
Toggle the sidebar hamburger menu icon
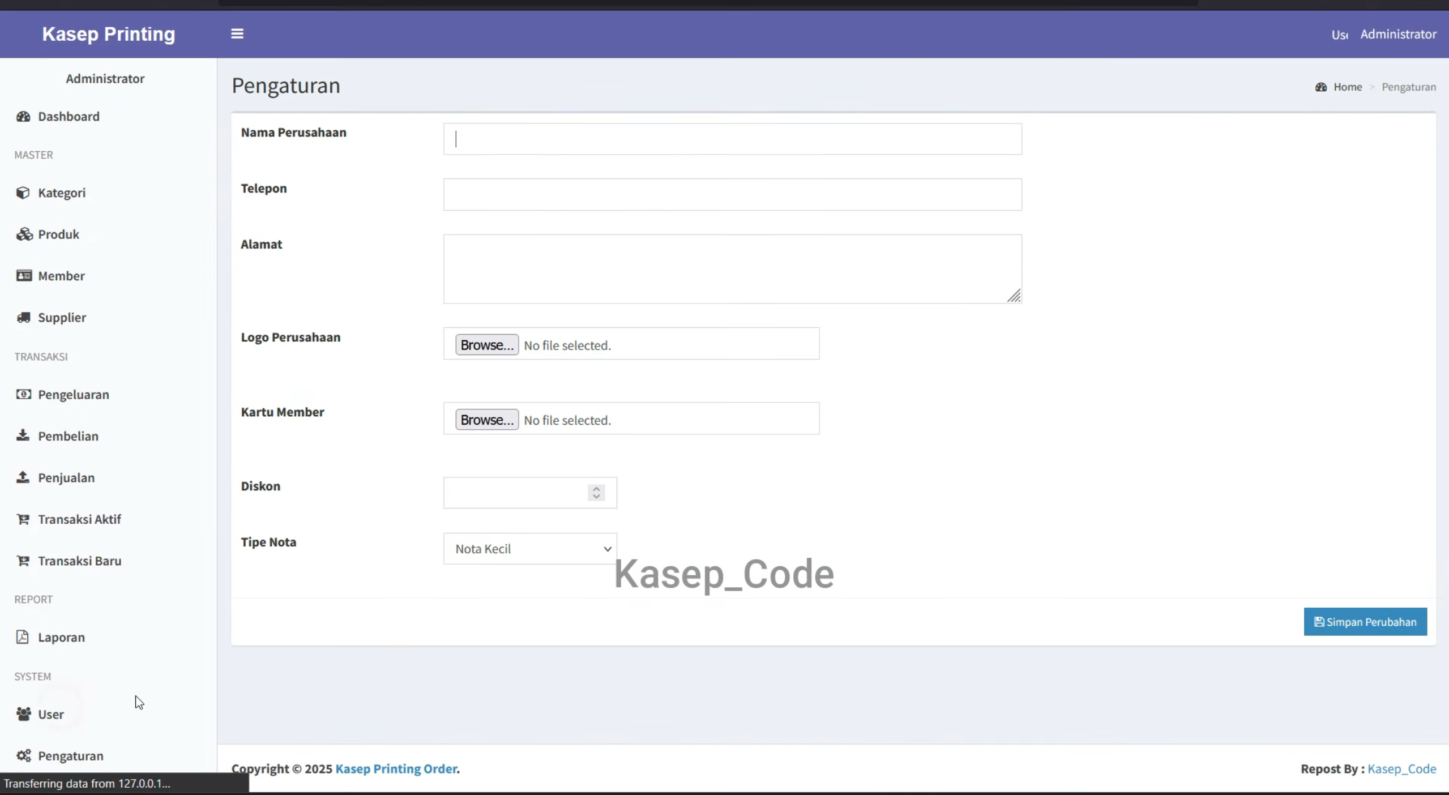coord(237,34)
